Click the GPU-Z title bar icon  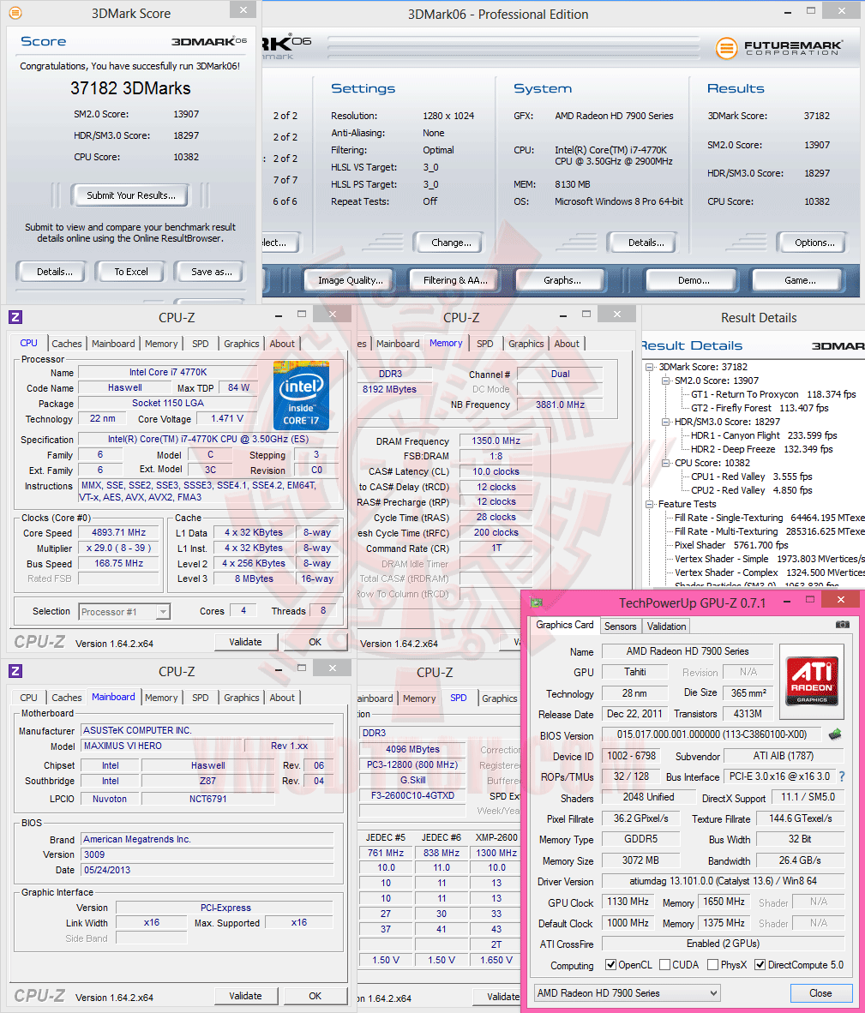pos(537,602)
